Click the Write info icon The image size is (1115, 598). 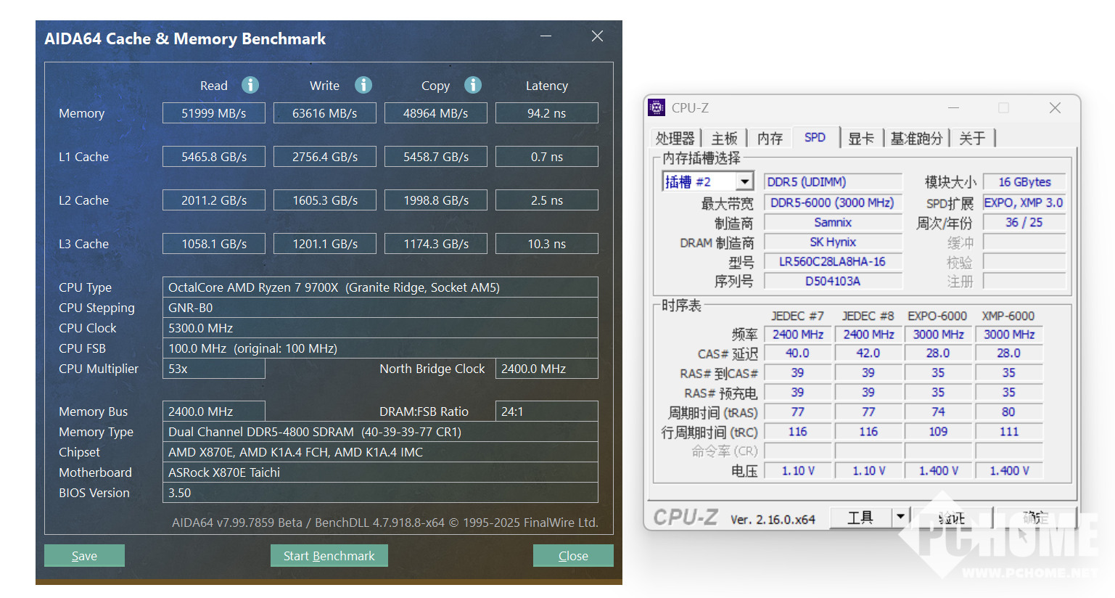click(x=363, y=85)
